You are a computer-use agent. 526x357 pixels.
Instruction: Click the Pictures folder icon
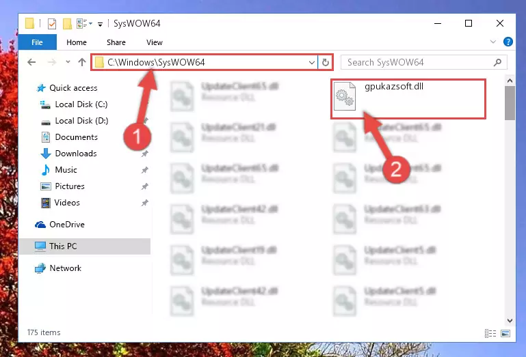(46, 186)
